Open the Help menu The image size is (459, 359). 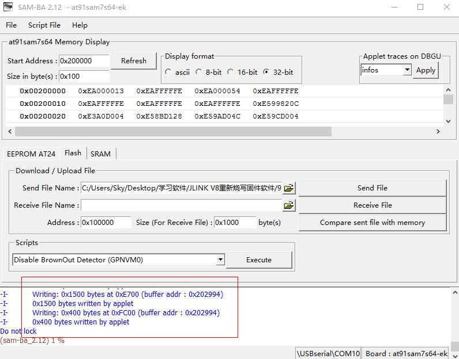click(x=80, y=25)
